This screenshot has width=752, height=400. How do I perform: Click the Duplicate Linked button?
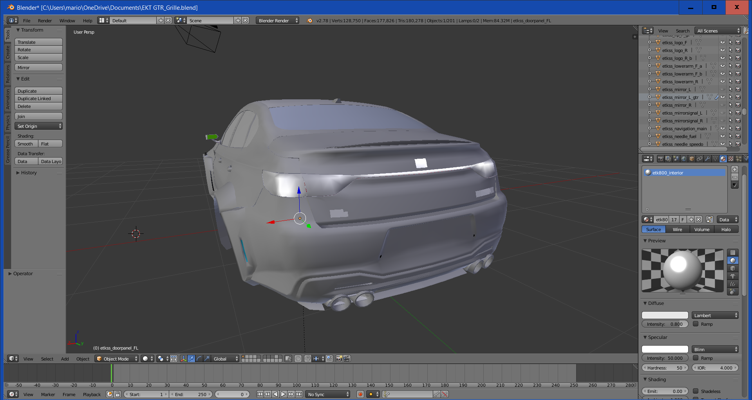(38, 99)
